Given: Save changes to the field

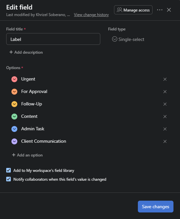Looking at the screenshot, I should [x=155, y=207].
